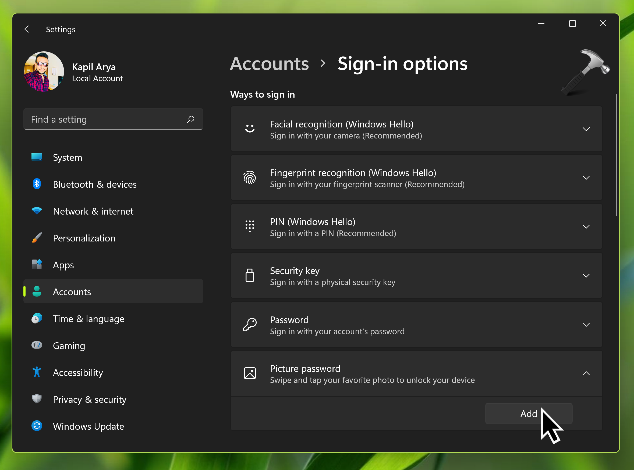Click the search magnifier icon

pyautogui.click(x=191, y=119)
